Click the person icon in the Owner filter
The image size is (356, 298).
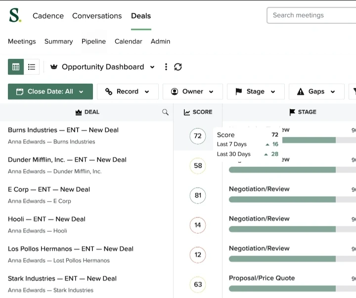point(175,92)
